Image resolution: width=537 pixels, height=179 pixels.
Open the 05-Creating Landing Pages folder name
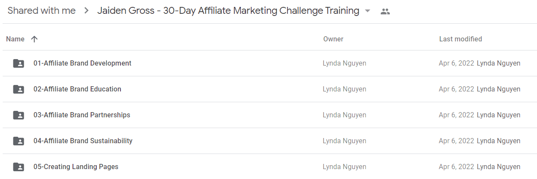tap(76, 167)
